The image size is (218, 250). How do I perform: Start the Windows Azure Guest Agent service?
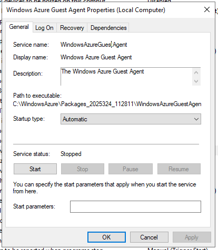point(35,169)
